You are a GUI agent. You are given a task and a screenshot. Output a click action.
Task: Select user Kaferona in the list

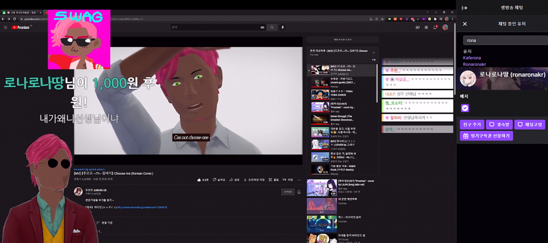pyautogui.click(x=472, y=58)
